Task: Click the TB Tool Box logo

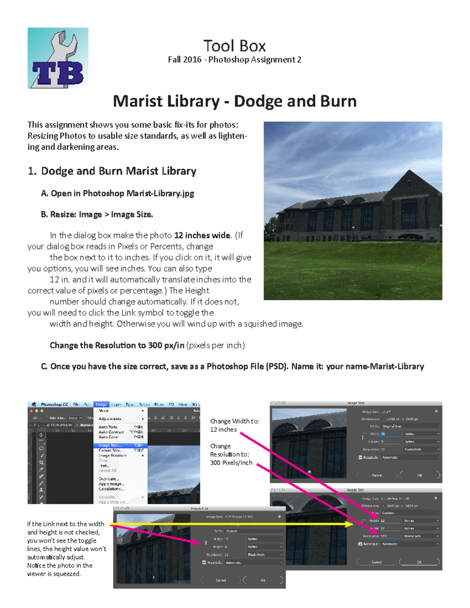Action: 58,58
